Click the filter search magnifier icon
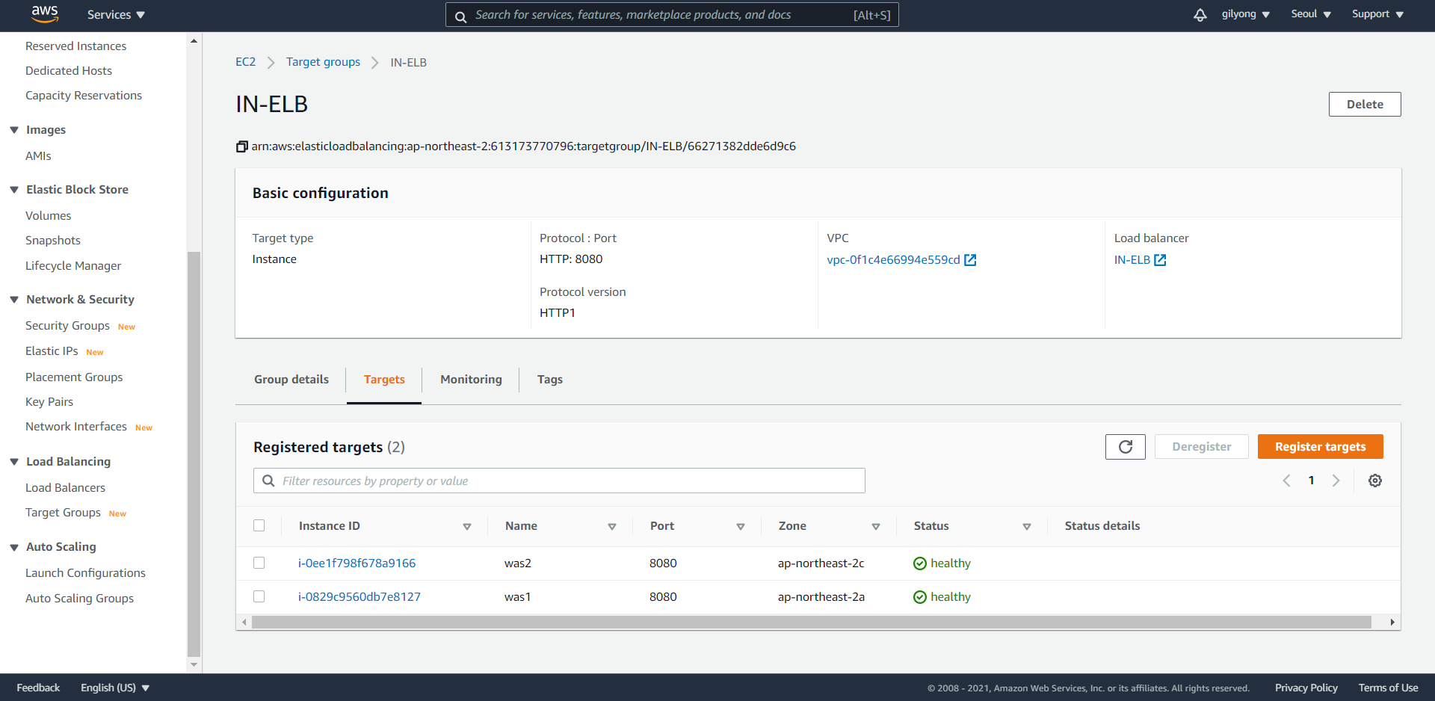The height and width of the screenshot is (701, 1435). click(268, 481)
